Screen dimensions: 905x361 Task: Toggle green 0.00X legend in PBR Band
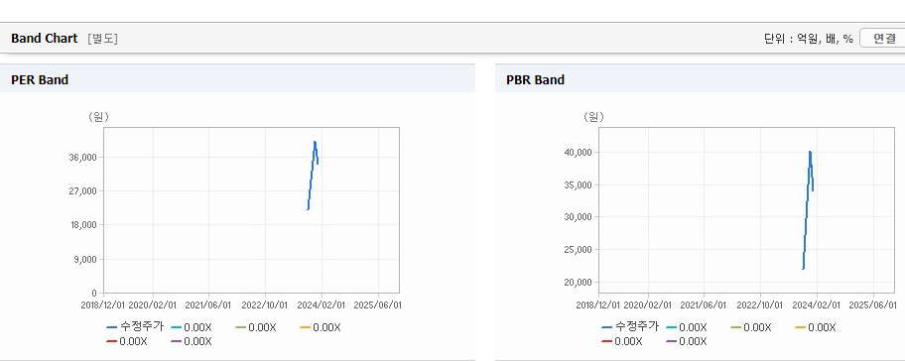[x=751, y=327]
